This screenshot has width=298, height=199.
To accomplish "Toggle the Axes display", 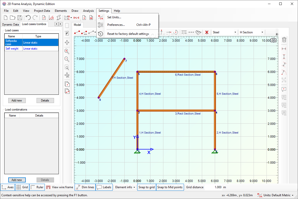I will tap(8, 187).
